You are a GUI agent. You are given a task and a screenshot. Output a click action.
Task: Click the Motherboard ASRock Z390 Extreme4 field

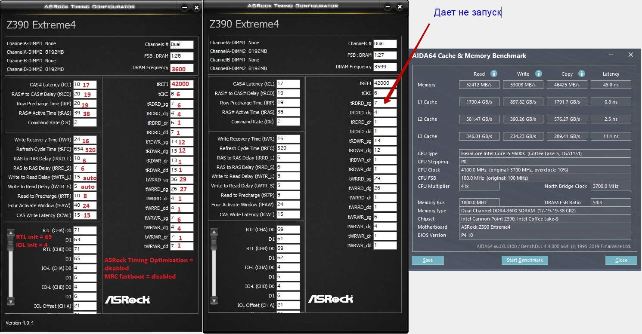click(545, 227)
